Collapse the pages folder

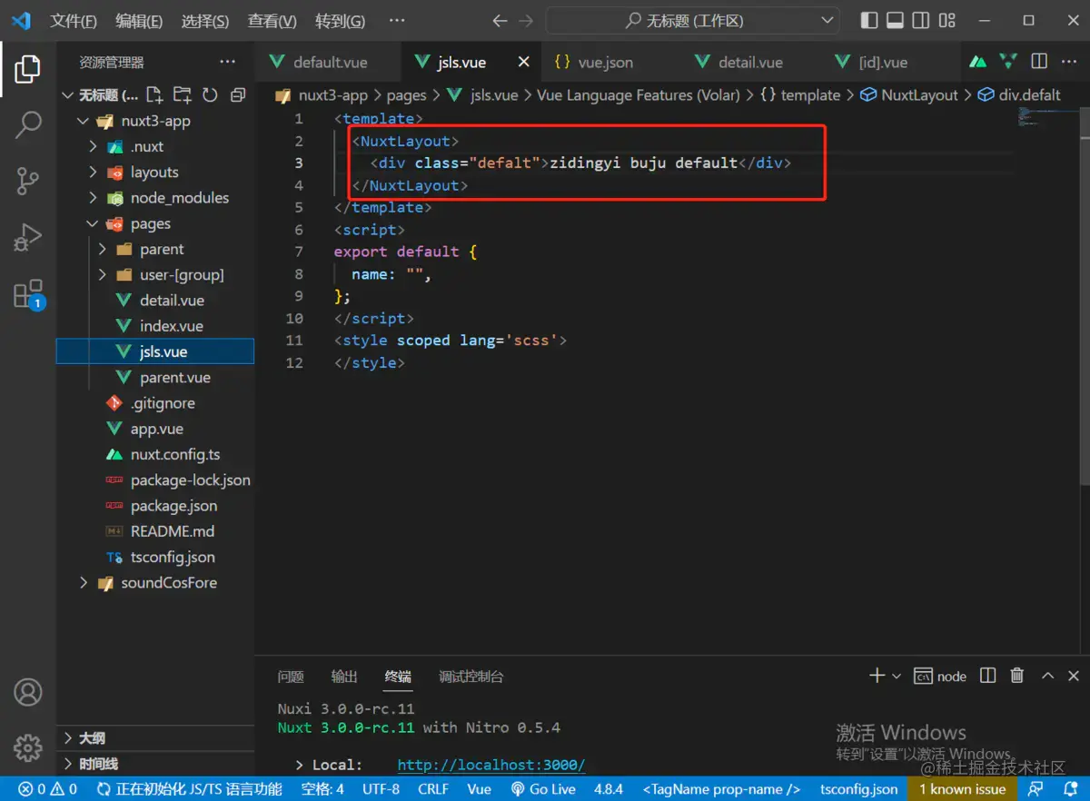coord(150,223)
